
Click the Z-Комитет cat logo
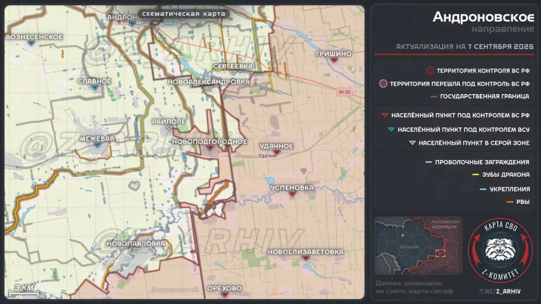(x=494, y=251)
